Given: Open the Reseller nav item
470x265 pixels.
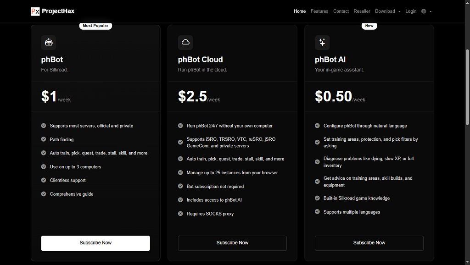Looking at the screenshot, I should click(x=362, y=11).
